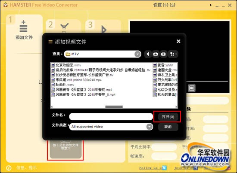Select file 凤凰传奇《天蓝蓝》2010年春晚.mp4
Image resolution: width=237 pixels, height=173 pixels.
coord(84,90)
